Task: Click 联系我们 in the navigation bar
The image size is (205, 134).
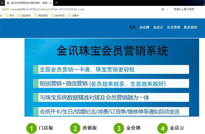Action: [x=191, y=27]
